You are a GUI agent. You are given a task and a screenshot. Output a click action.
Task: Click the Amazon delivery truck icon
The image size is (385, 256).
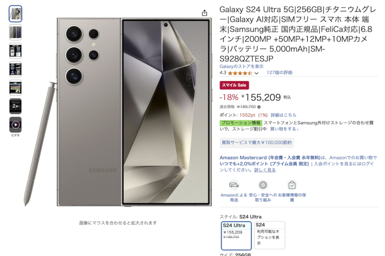[x=234, y=185]
